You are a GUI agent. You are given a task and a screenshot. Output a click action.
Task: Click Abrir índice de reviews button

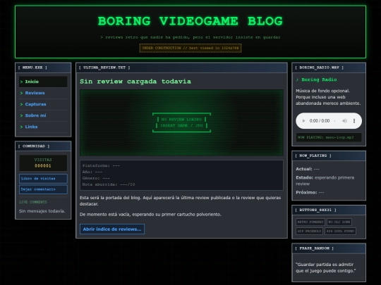click(112, 229)
